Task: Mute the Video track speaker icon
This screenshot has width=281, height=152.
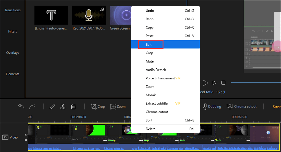Action: pyautogui.click(x=26, y=135)
